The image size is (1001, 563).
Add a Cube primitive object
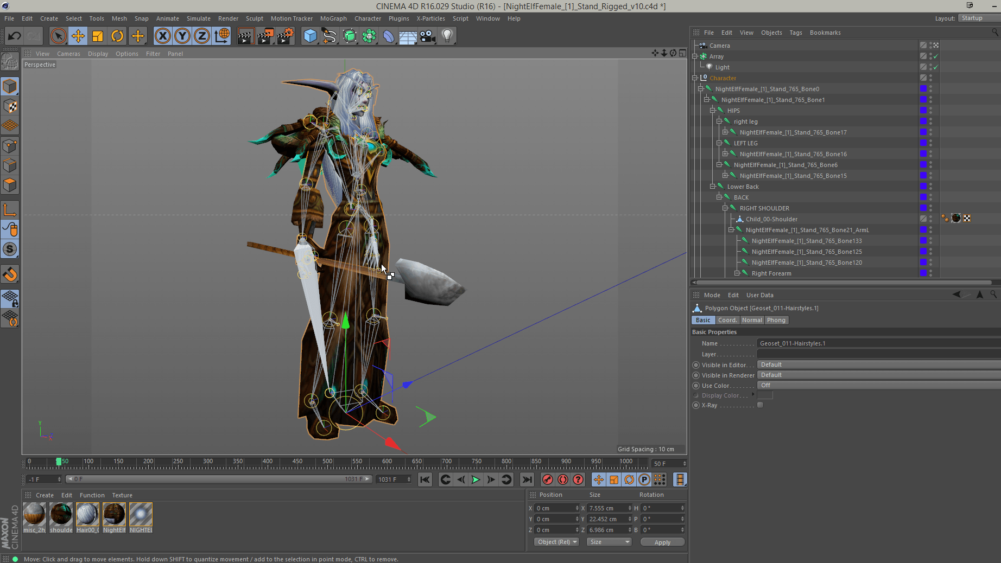(310, 36)
